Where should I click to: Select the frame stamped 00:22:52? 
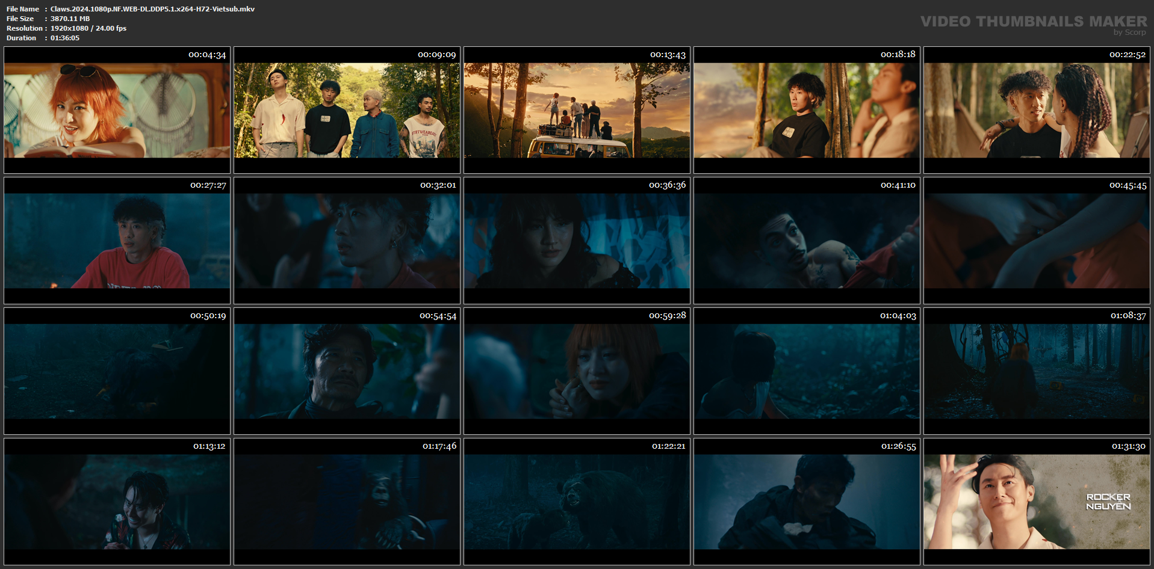[x=1037, y=110]
